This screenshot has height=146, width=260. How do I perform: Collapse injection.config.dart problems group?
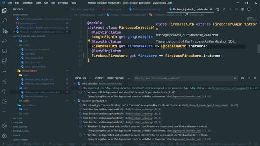tap(75, 101)
